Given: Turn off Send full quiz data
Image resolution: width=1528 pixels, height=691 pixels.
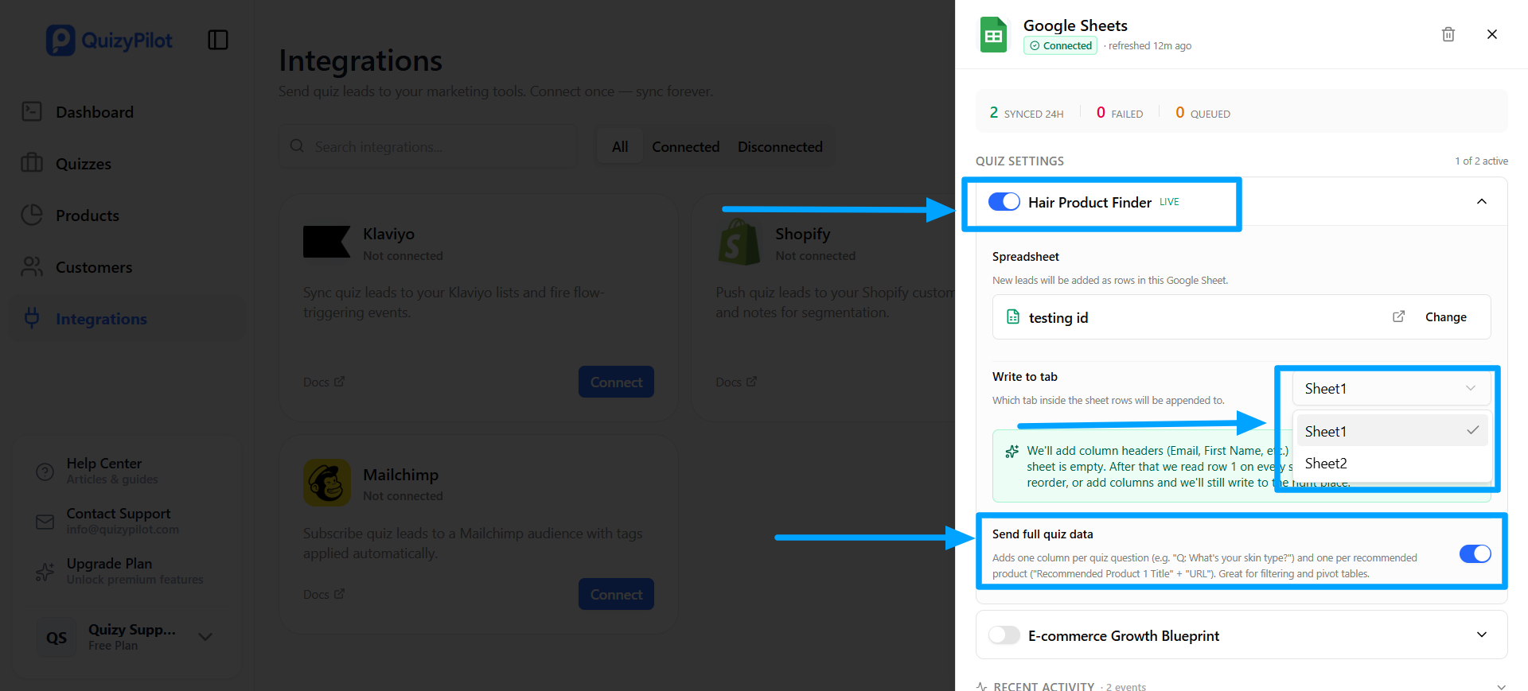Looking at the screenshot, I should coord(1475,553).
